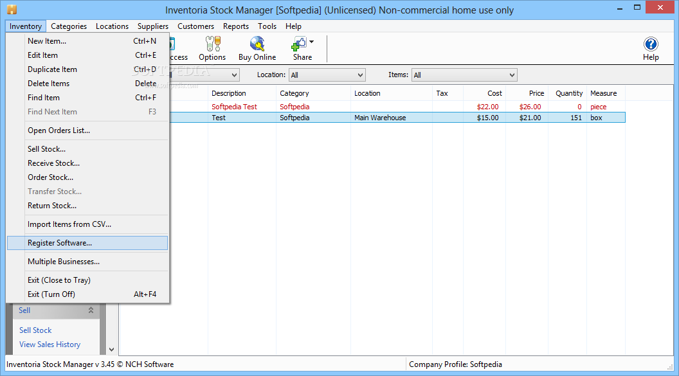This screenshot has height=376, width=679.
Task: Click the Share thumbs-up icon
Action: point(299,44)
